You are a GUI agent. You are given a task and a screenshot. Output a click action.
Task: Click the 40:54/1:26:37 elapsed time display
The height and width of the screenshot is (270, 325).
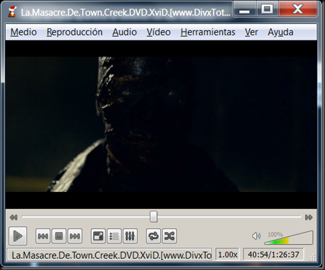pyautogui.click(x=273, y=255)
